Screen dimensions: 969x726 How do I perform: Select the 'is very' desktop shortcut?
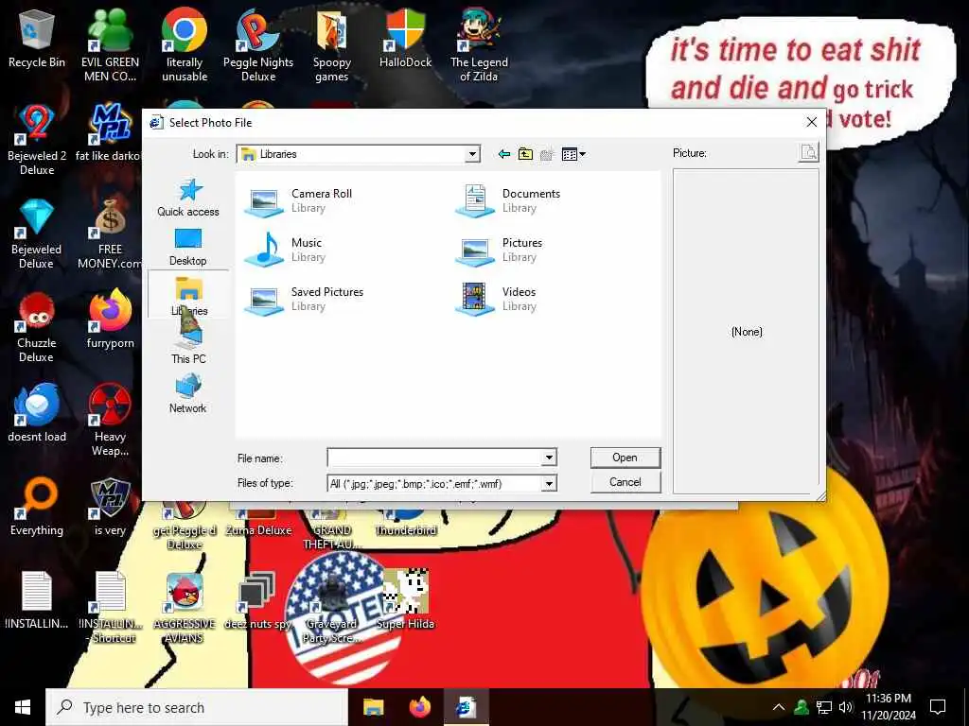point(110,507)
